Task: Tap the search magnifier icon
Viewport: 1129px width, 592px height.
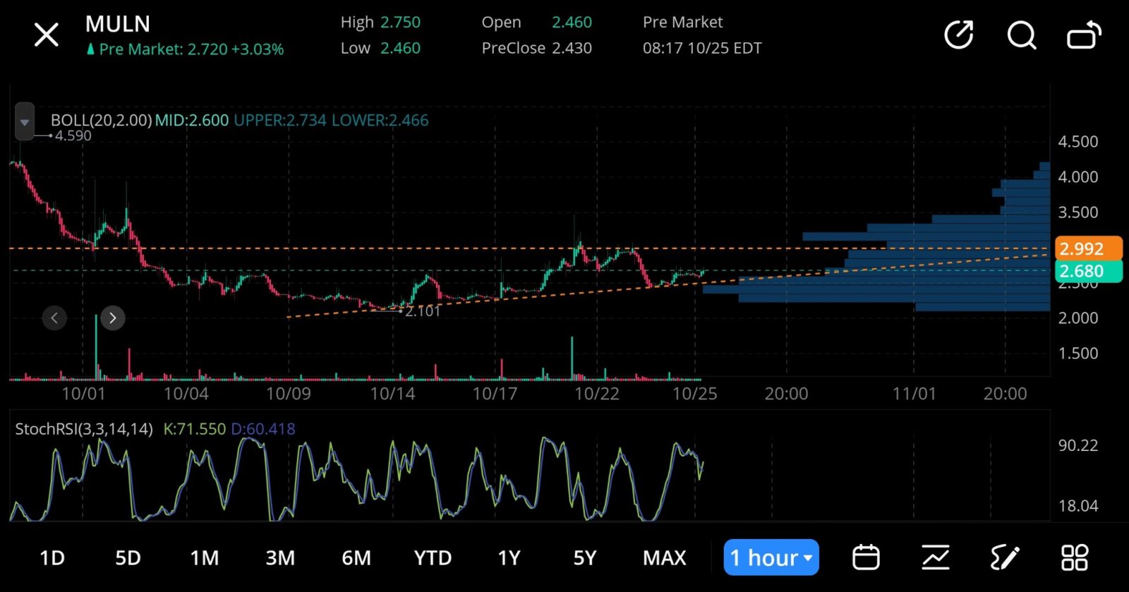Action: tap(1021, 35)
